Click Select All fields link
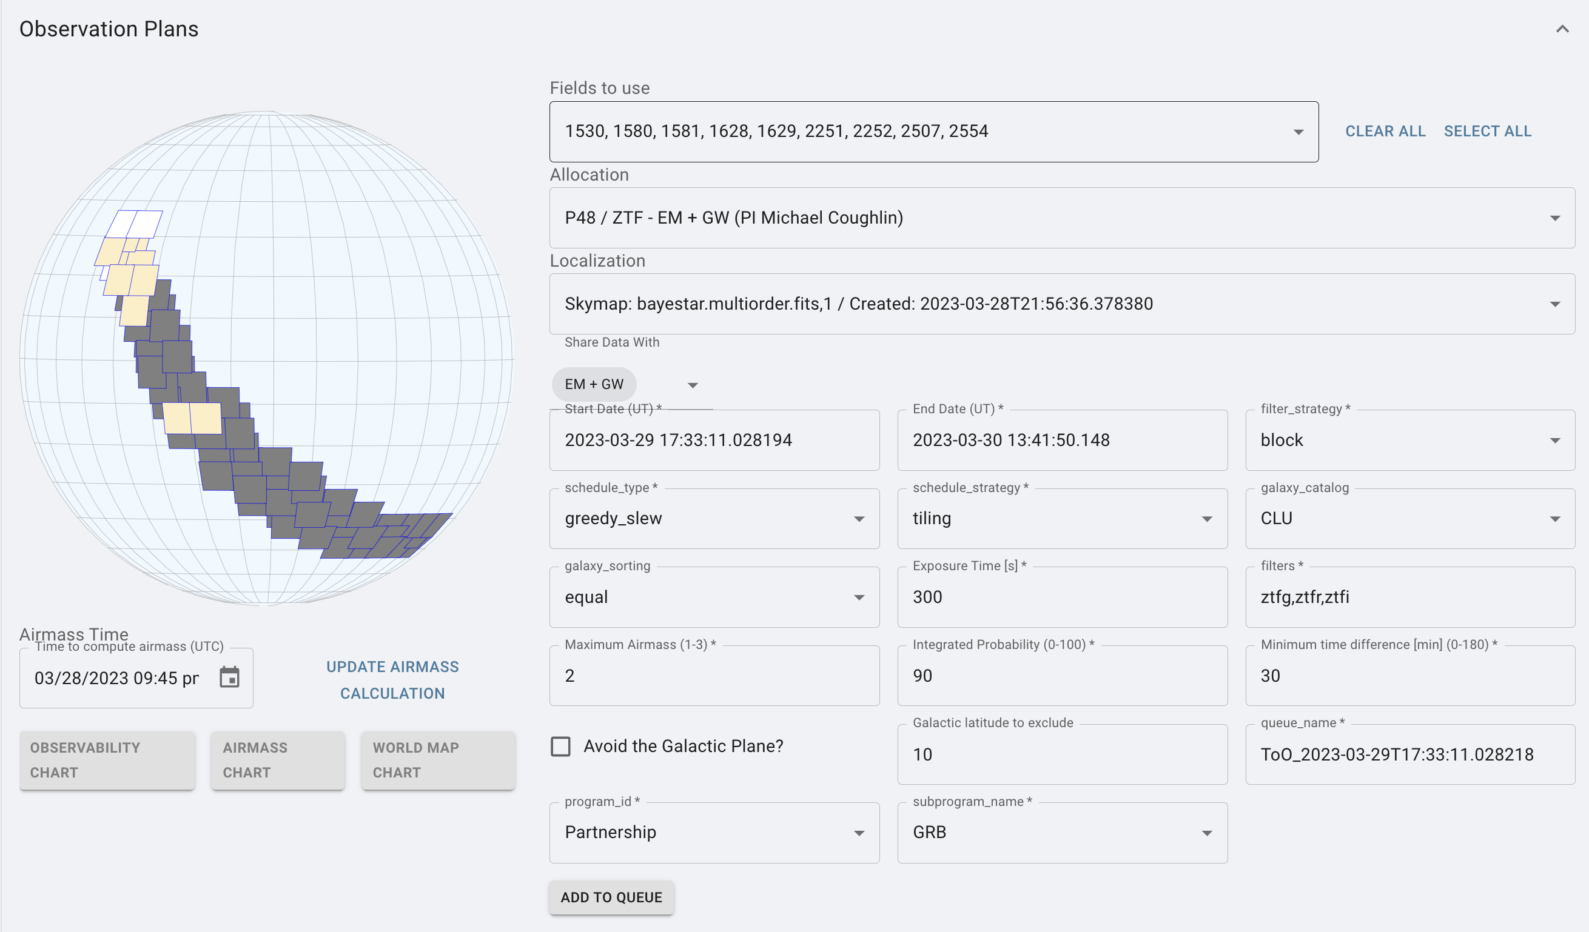 pos(1487,131)
